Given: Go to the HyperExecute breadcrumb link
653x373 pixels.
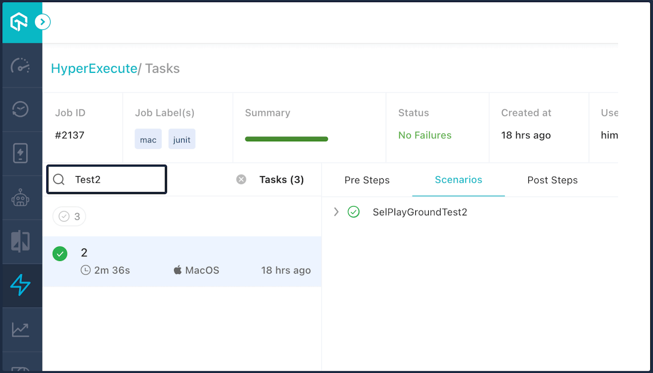Looking at the screenshot, I should click(94, 69).
